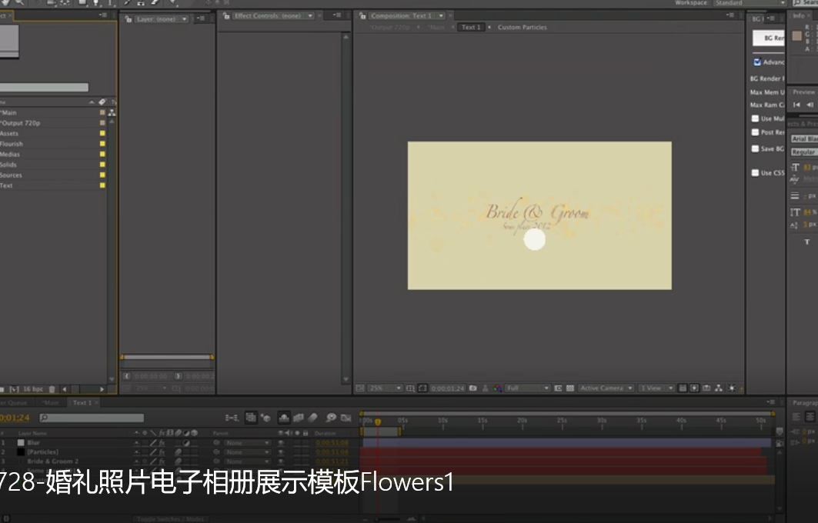Open Particles layer parent dropdown
Screen dimensions: 818x523
[247, 452]
